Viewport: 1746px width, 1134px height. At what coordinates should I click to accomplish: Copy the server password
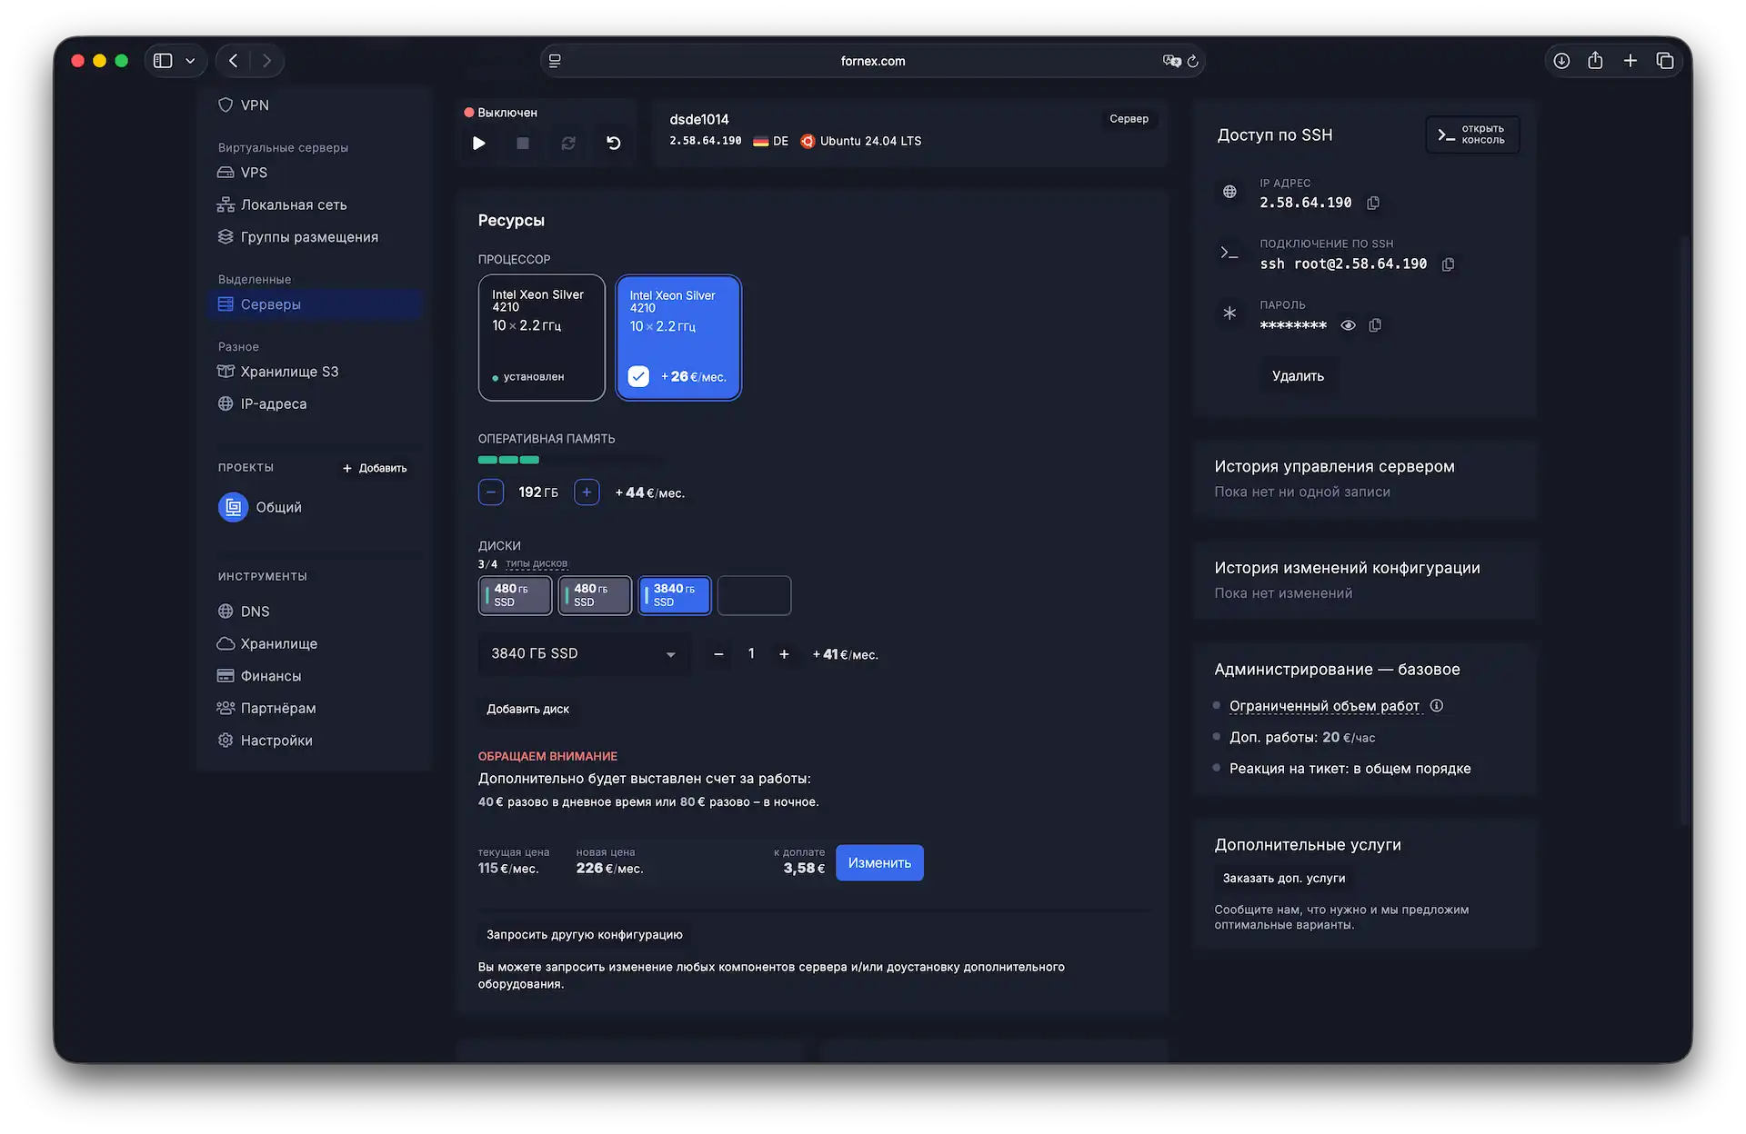(x=1375, y=325)
